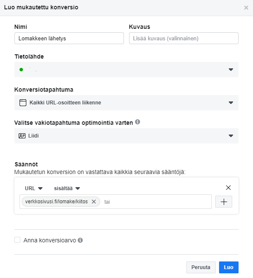Image resolution: width=253 pixels, height=278 pixels.
Task: Add another rule with the plus button
Action: [224, 202]
